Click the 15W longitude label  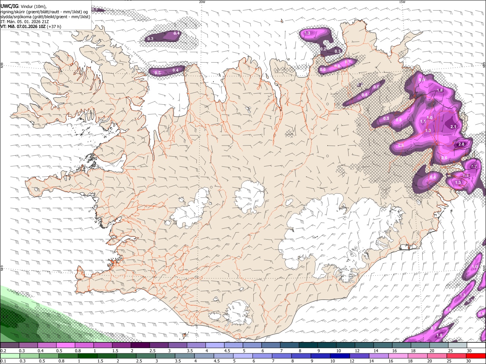(x=402, y=2)
